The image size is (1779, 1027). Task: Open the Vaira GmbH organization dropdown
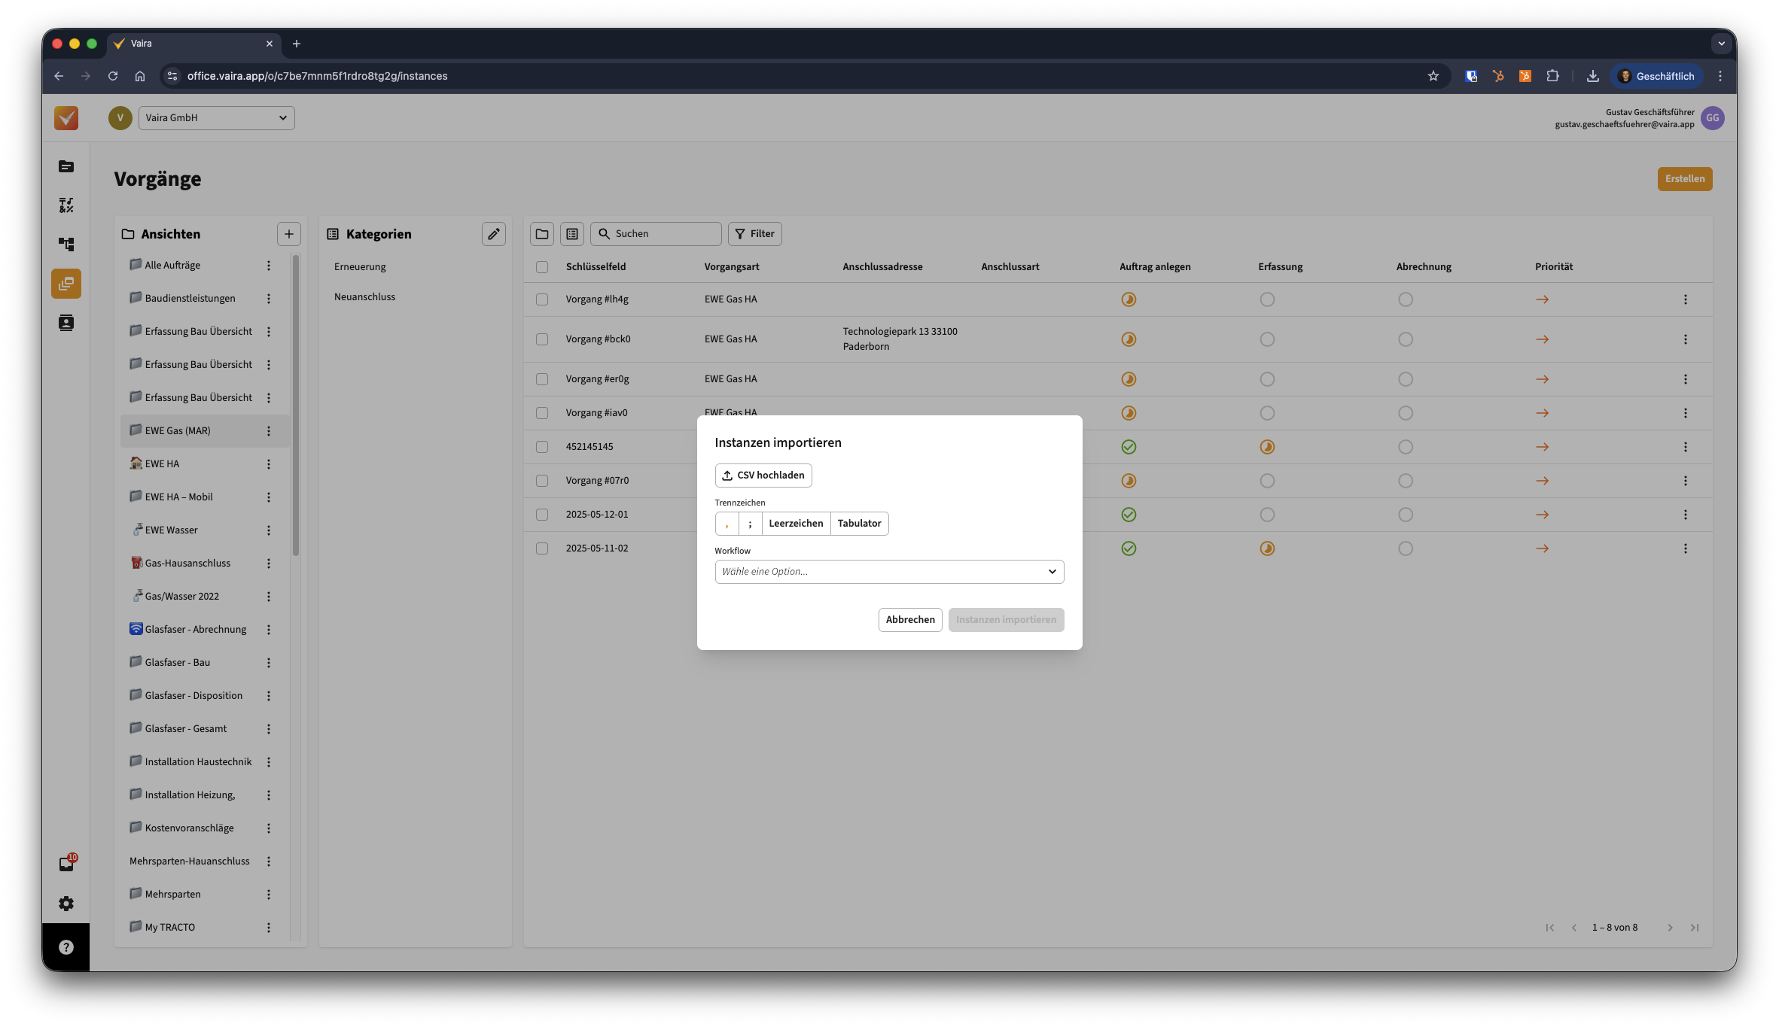216,118
